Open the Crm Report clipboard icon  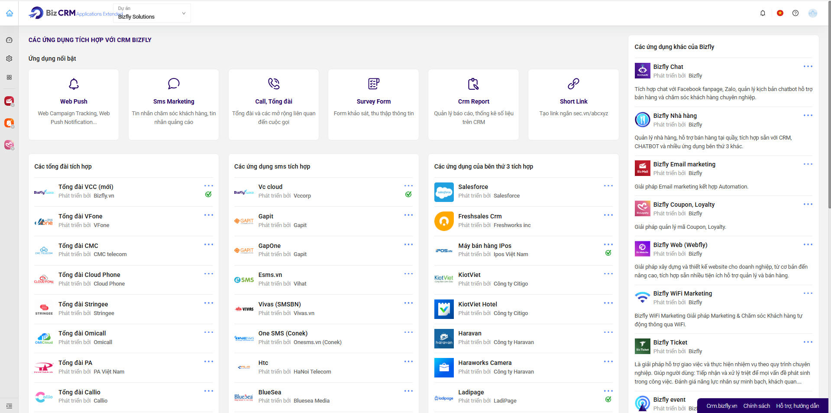click(473, 84)
